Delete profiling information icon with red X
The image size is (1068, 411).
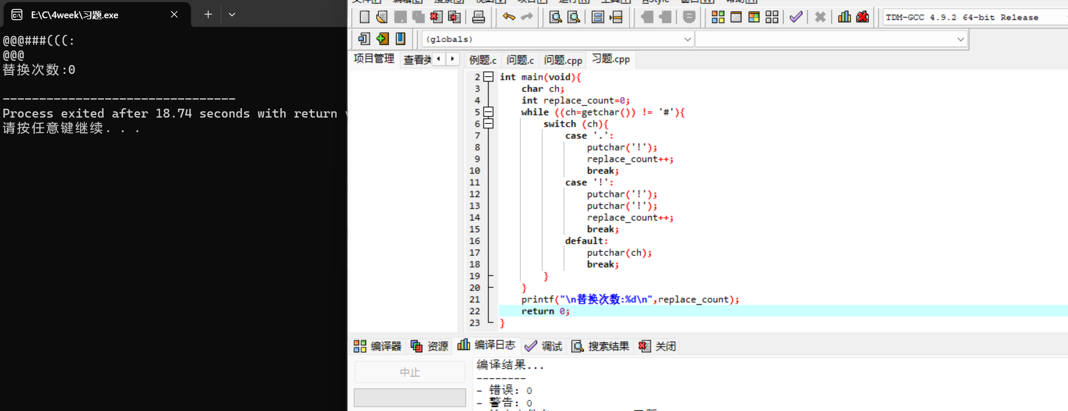pyautogui.click(x=863, y=17)
